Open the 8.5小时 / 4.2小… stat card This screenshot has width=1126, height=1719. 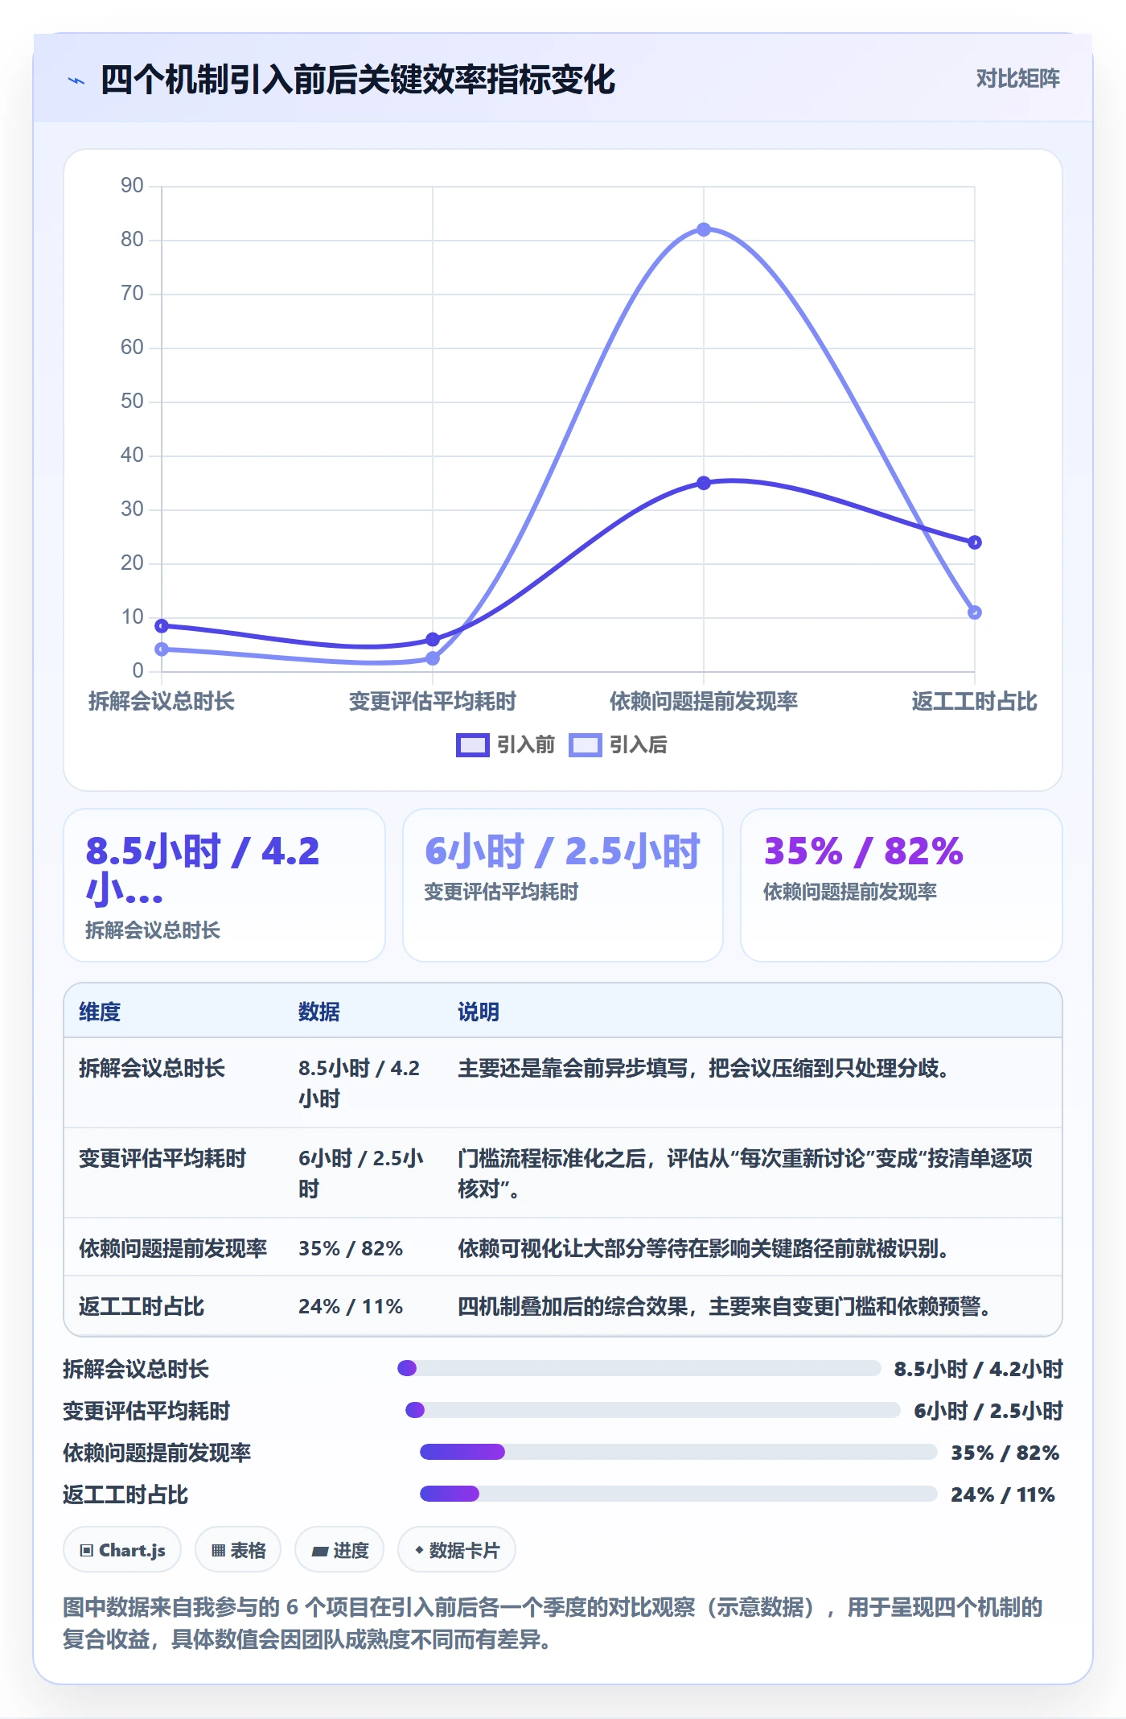click(x=224, y=885)
